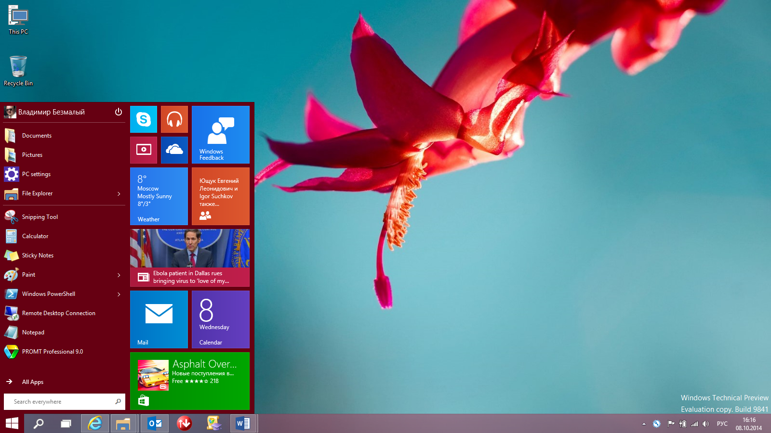771x433 pixels.
Task: Click the network signal tray icon
Action: (694, 424)
